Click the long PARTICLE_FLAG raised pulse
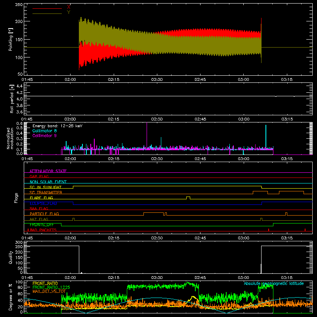Screen dimensions: 317x317 tap(153, 214)
